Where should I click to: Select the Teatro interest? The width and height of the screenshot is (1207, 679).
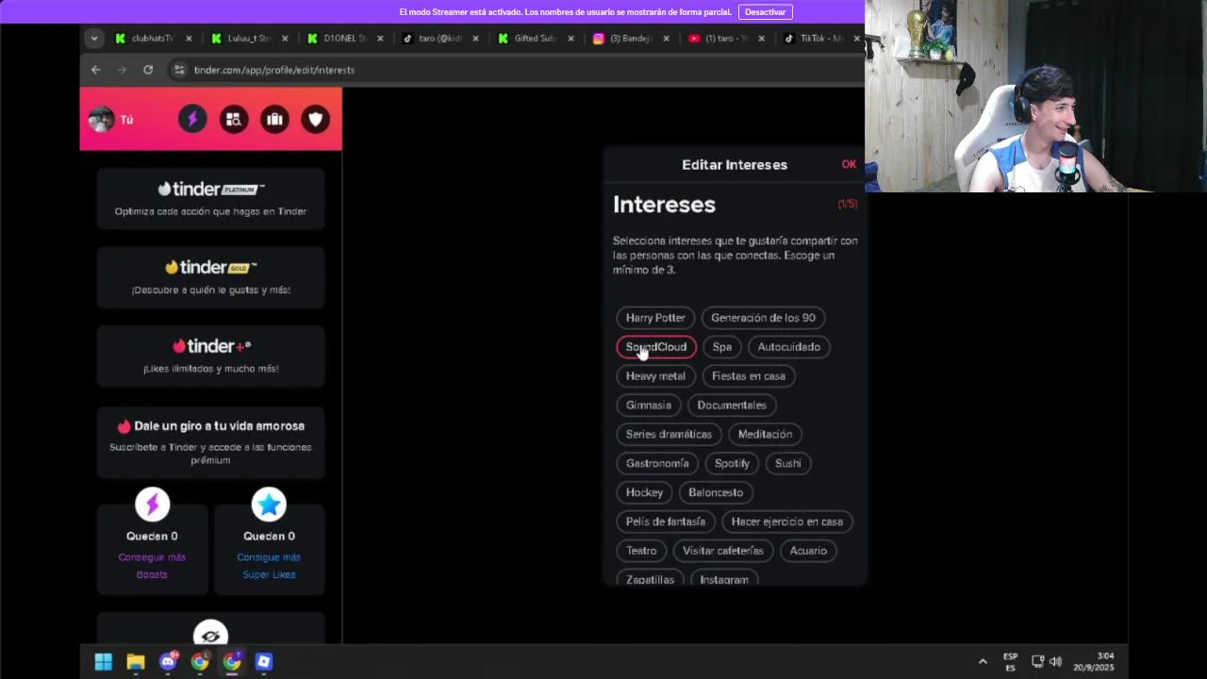[x=641, y=552]
